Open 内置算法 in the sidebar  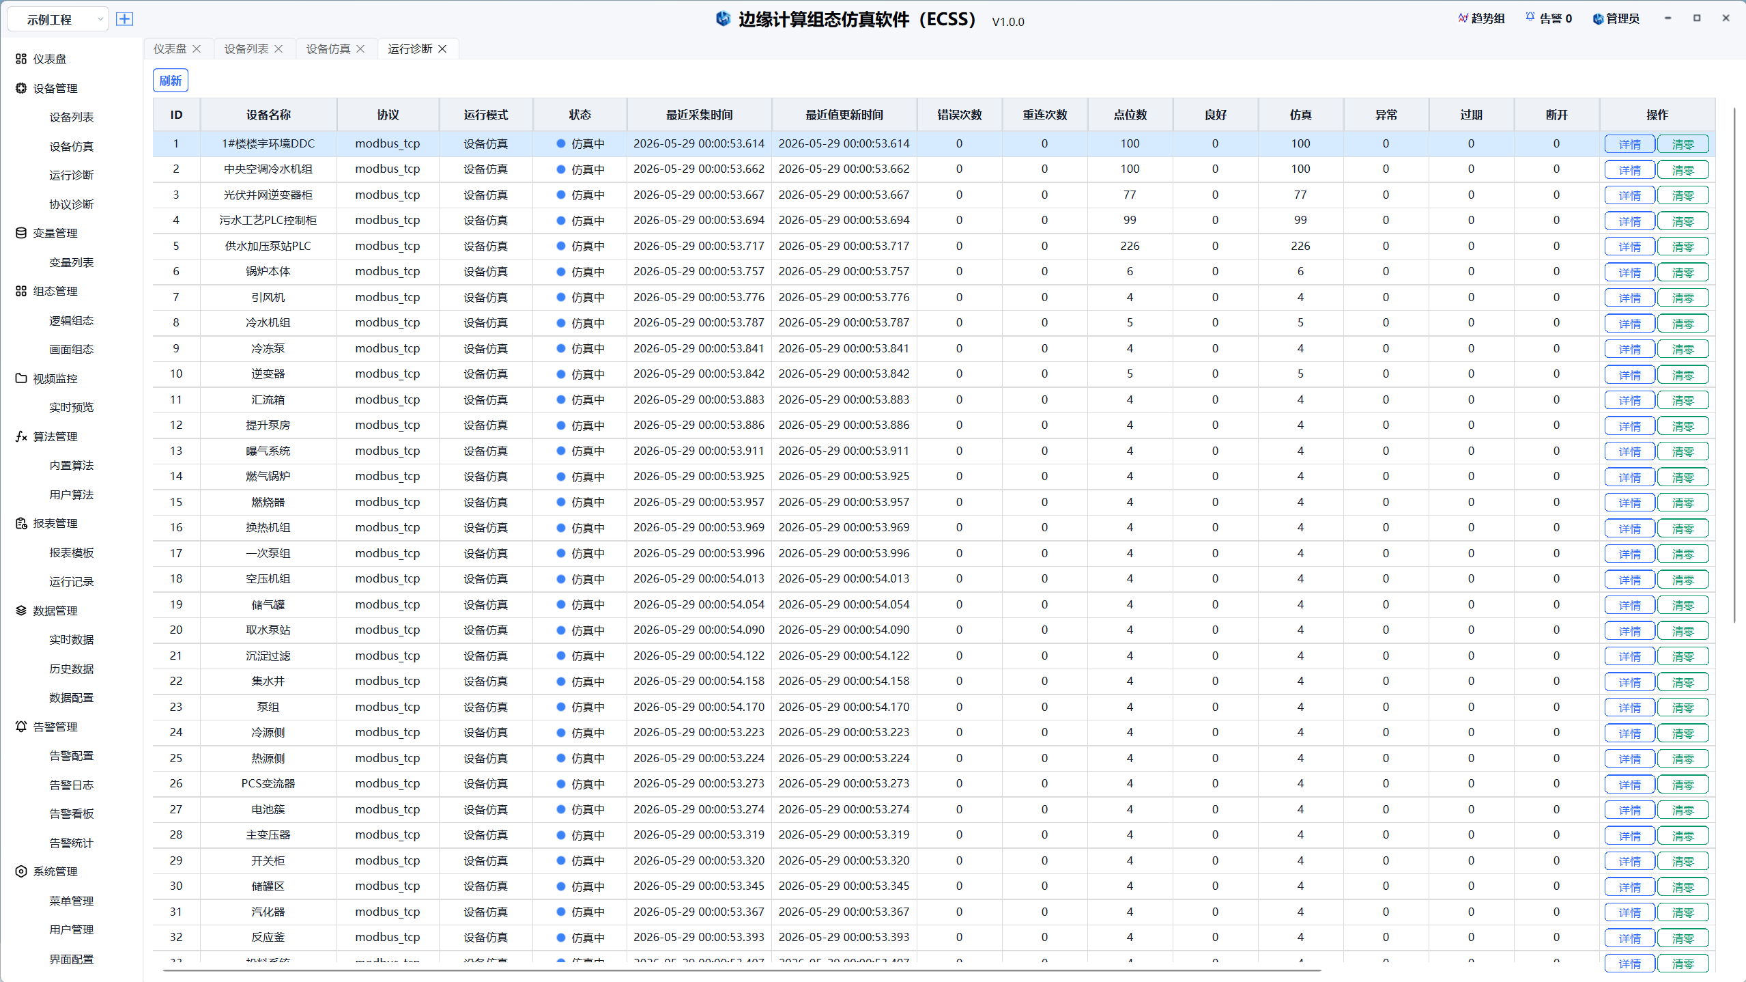coord(72,465)
